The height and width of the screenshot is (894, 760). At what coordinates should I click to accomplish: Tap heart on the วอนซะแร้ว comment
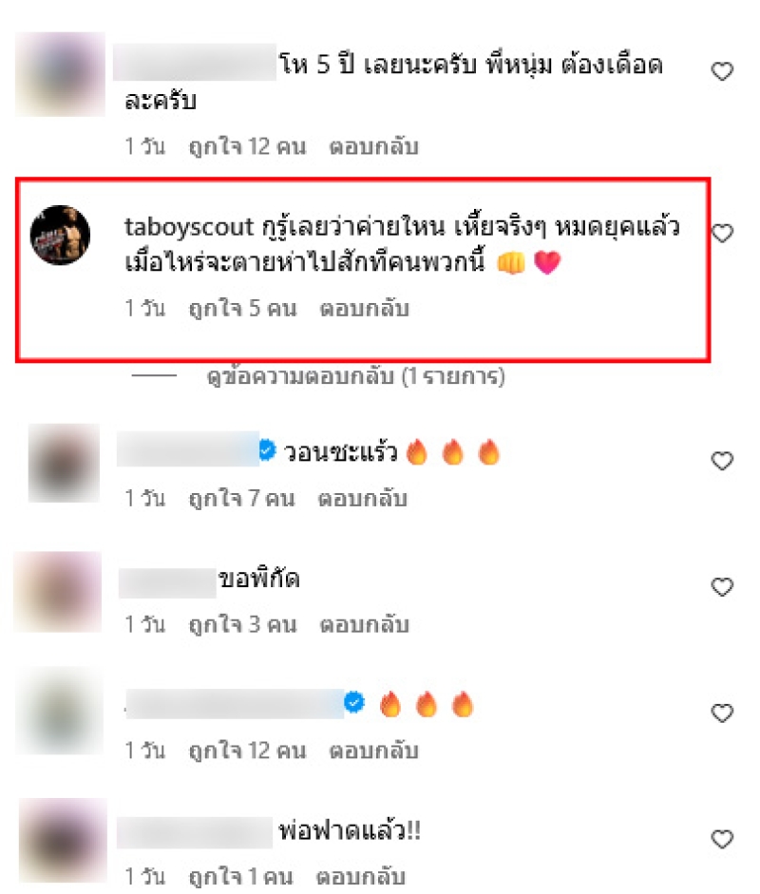click(722, 461)
